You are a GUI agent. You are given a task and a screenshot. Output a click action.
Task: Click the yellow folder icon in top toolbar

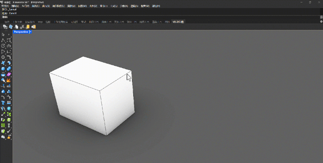28,27
